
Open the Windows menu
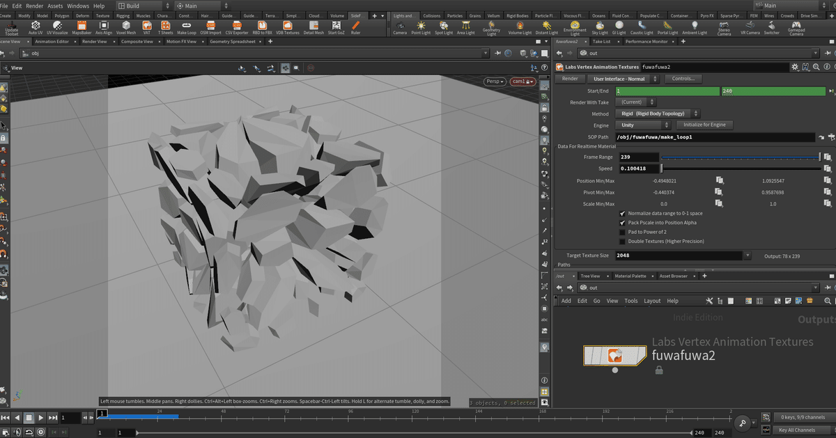(78, 6)
